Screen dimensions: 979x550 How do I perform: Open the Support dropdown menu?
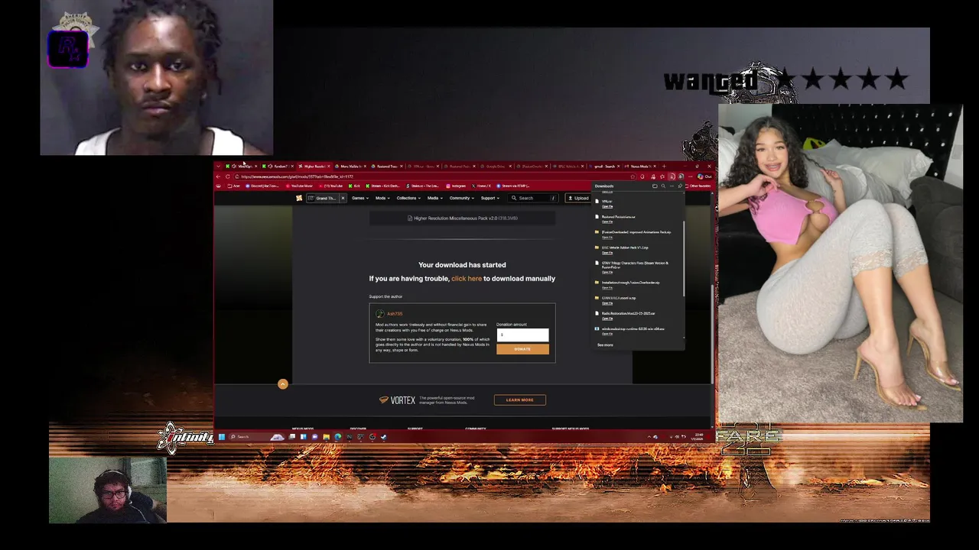pos(489,198)
